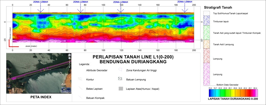Click the 'Top Soil/Humus/Tanah Lapuk/aspal' label

[231, 13]
